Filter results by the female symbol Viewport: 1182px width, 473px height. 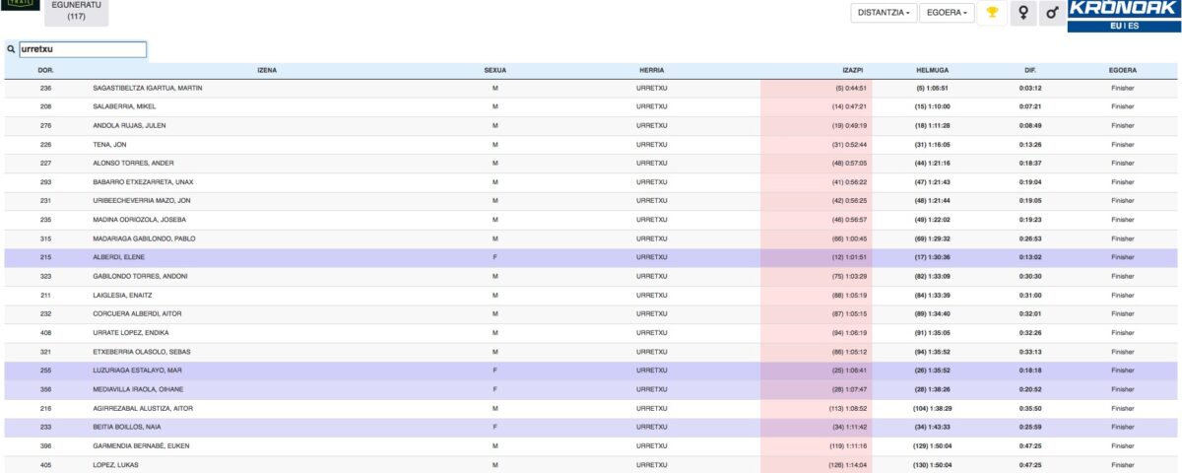[1023, 13]
